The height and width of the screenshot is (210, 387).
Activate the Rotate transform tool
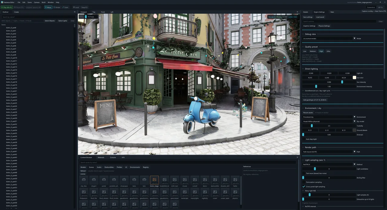57,7
